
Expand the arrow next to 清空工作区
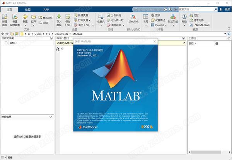[93, 25]
